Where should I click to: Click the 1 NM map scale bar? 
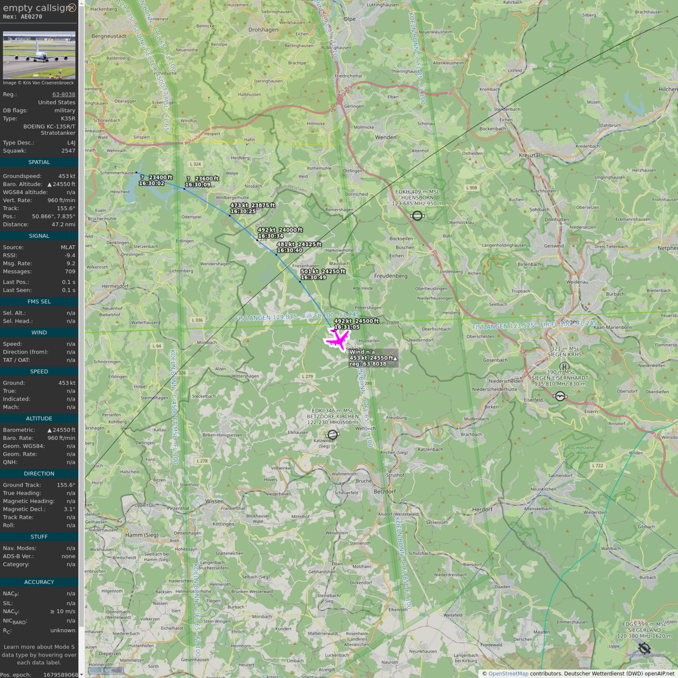point(107,670)
